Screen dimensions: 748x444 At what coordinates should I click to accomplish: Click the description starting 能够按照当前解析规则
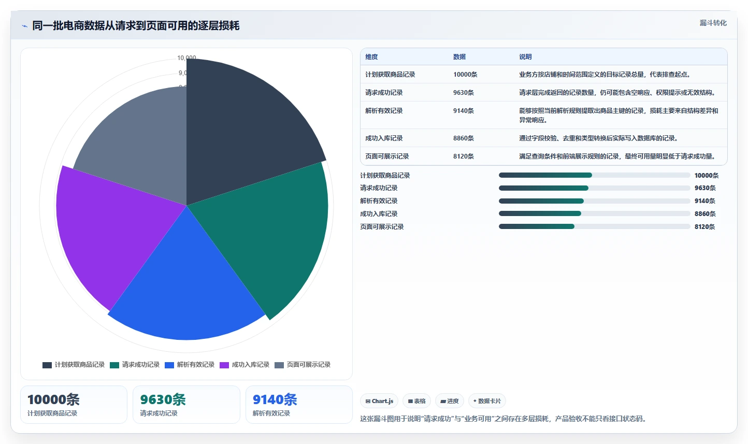[x=618, y=116]
